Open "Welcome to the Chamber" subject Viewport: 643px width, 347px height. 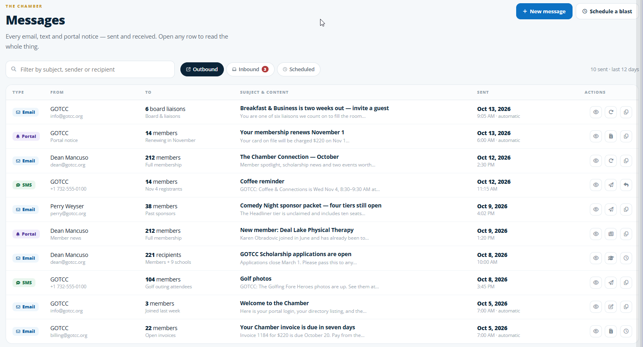pyautogui.click(x=274, y=303)
